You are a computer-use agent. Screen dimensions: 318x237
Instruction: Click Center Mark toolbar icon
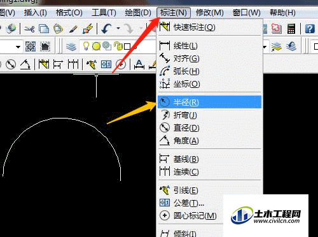[121, 64]
